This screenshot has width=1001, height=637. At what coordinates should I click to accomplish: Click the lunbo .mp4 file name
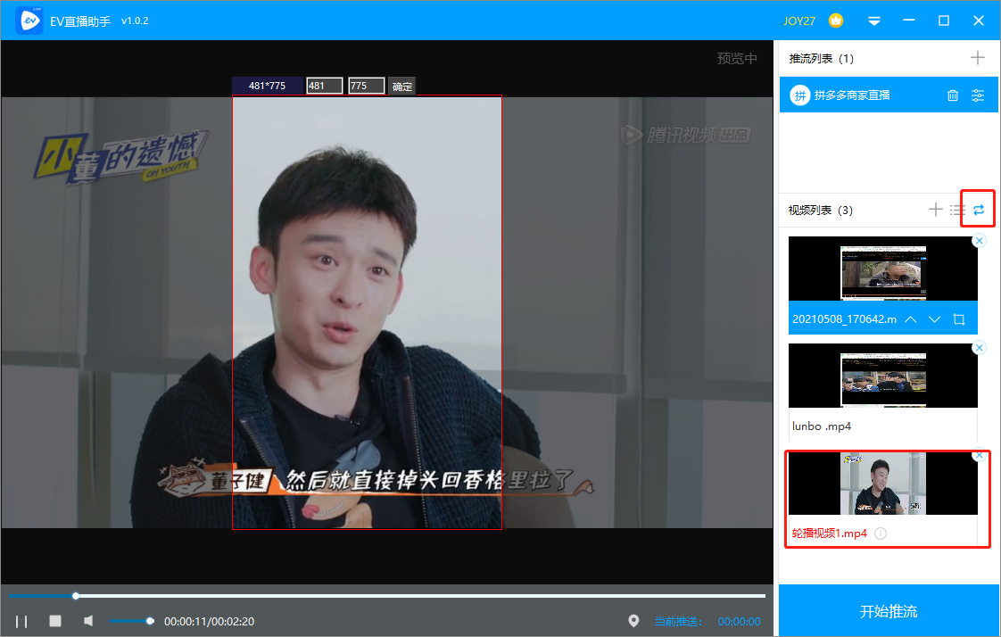click(x=822, y=426)
